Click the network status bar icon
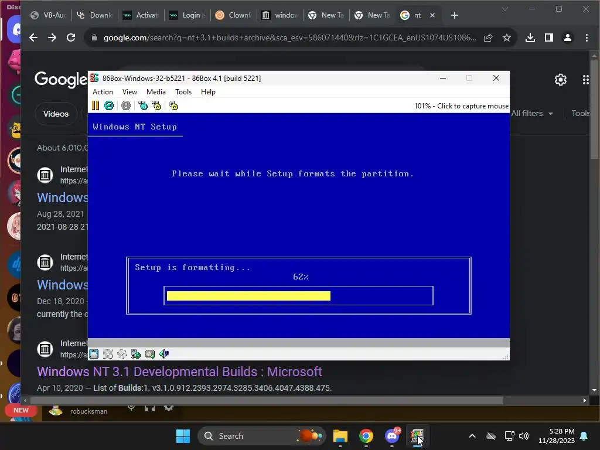Screen dimensions: 600x450 136,354
